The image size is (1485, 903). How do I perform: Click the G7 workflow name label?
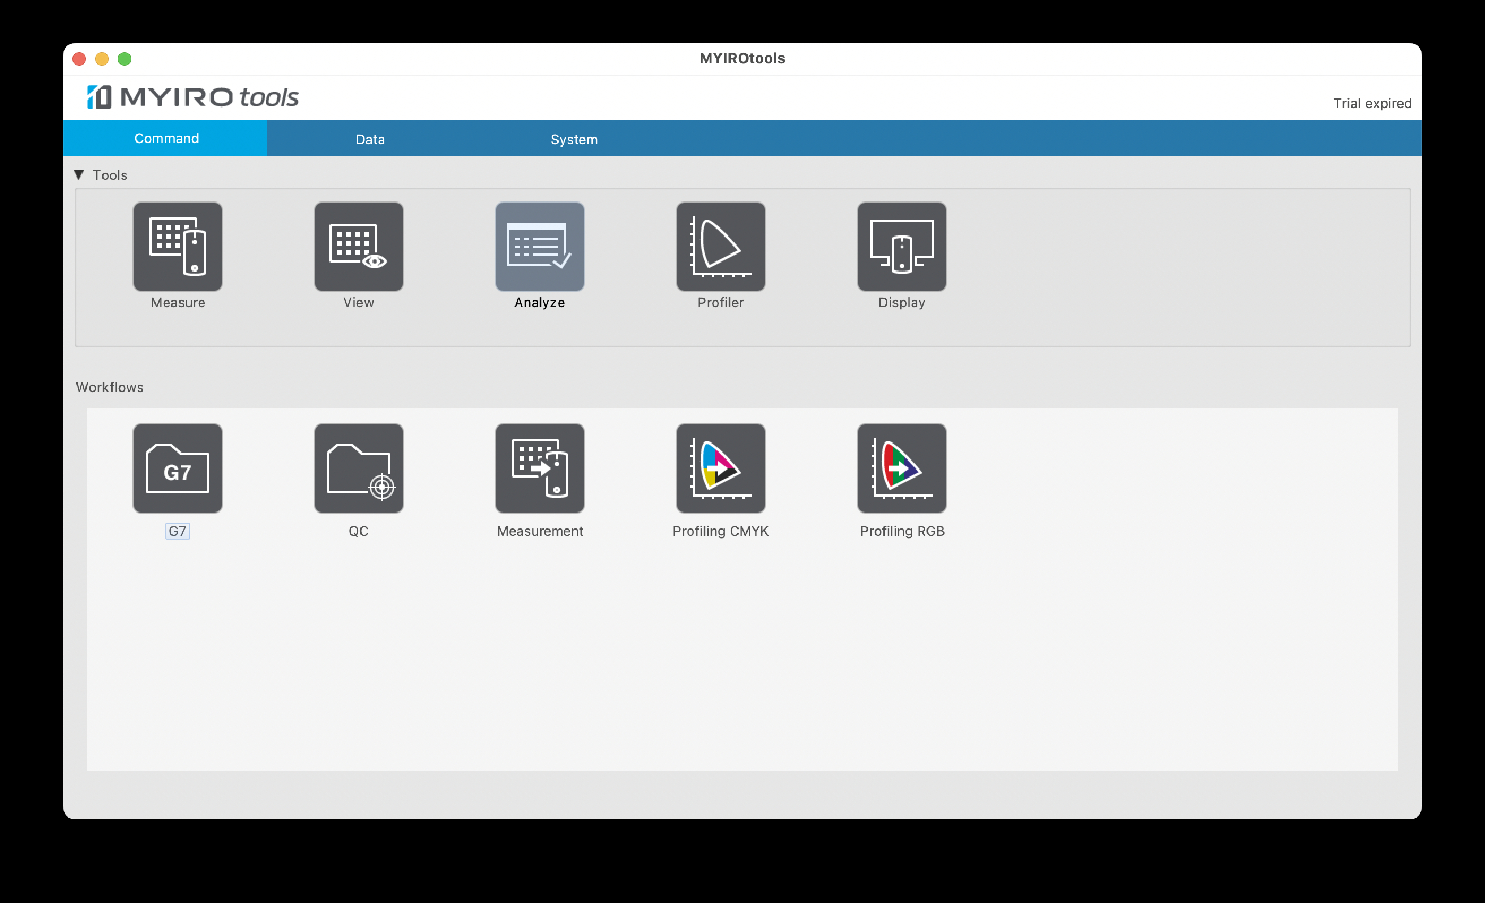coord(177,531)
